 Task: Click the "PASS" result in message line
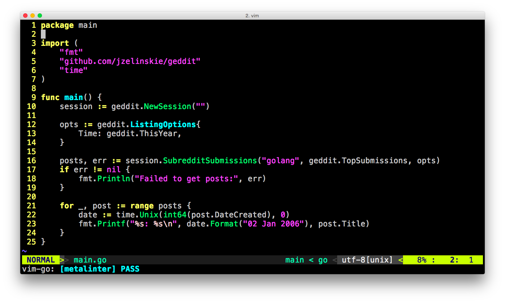(x=130, y=269)
